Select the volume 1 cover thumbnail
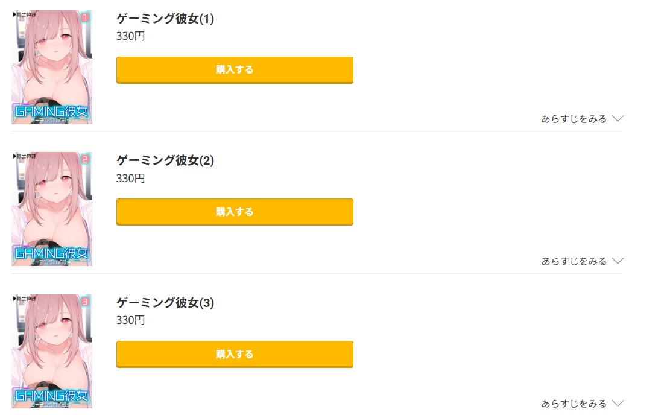The width and height of the screenshot is (667, 415). pos(52,67)
